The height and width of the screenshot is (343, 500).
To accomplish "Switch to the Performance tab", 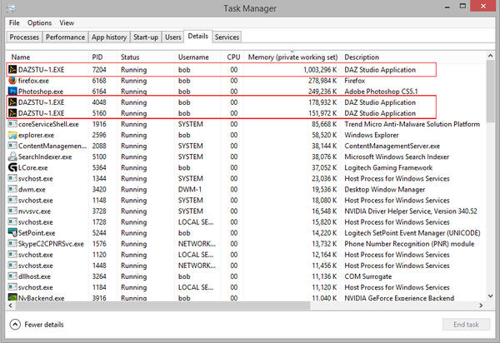I will pos(65,37).
